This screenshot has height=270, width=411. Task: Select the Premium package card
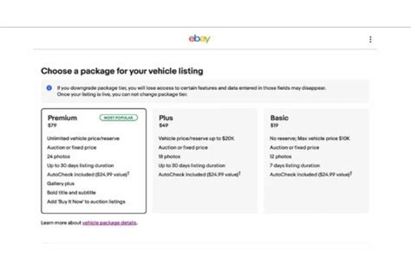[94, 161]
